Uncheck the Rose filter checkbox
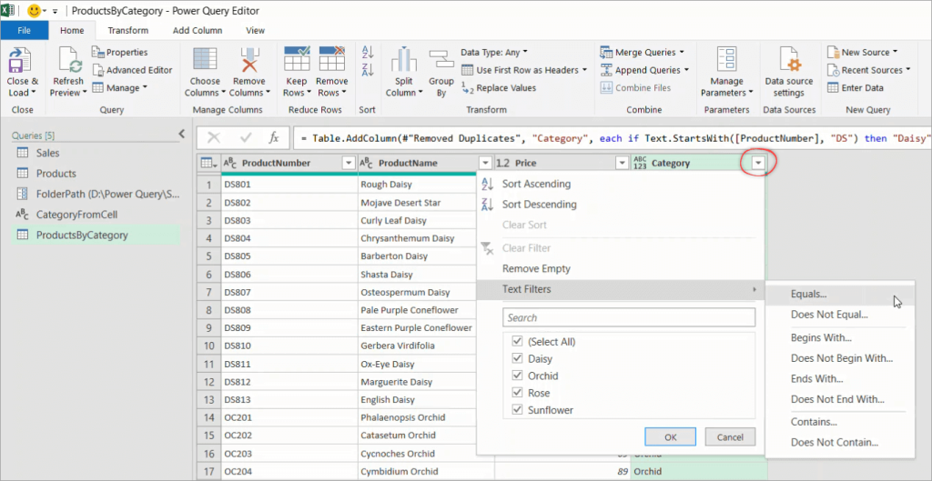Image resolution: width=932 pixels, height=481 pixels. pos(516,393)
